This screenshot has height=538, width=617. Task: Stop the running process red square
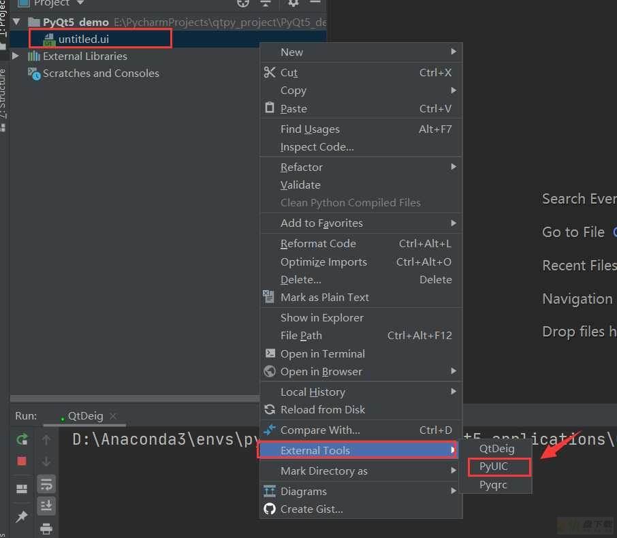pos(22,461)
